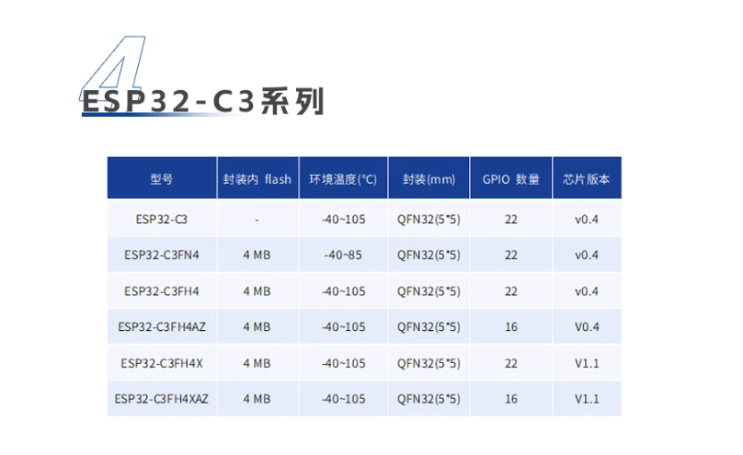This screenshot has width=743, height=455.
Task: Click the 型号 column header
Action: point(162,179)
